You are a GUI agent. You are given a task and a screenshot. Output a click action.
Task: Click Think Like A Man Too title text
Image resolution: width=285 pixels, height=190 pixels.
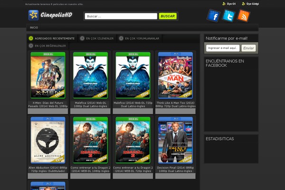(175, 104)
